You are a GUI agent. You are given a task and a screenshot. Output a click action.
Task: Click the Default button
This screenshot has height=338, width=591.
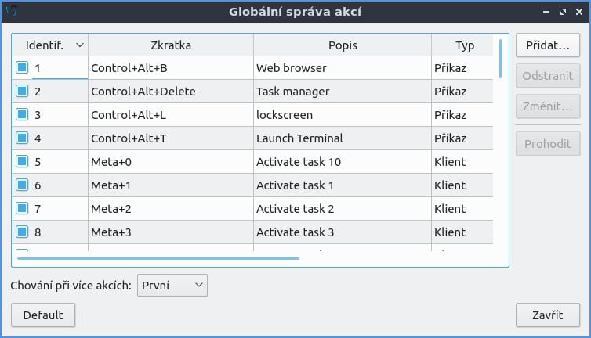(42, 315)
